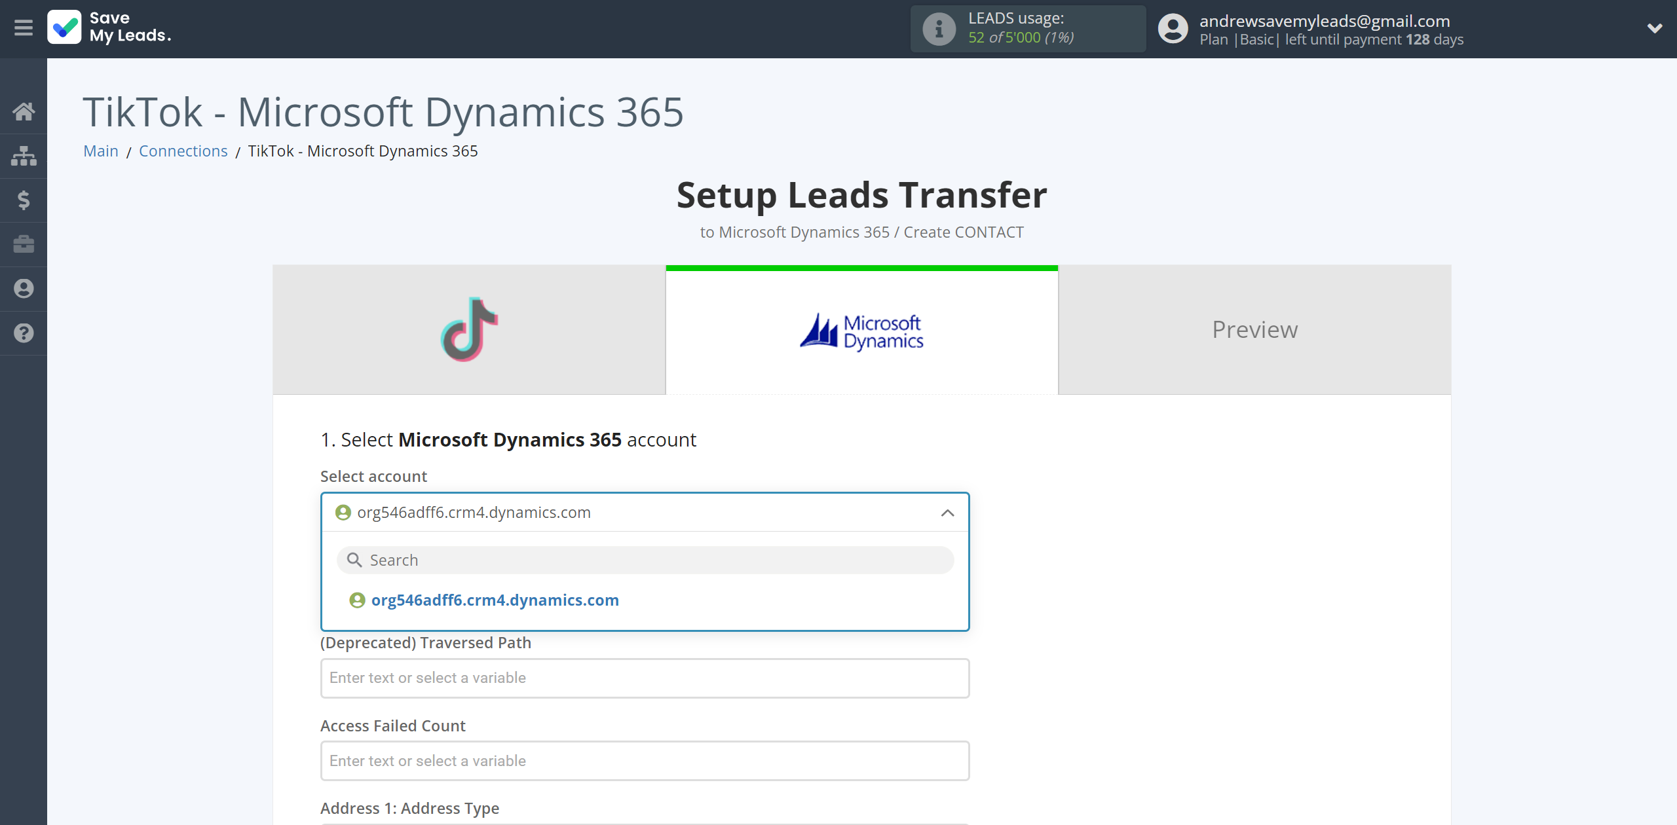The image size is (1677, 825).
Task: Click the Traversed Path input field
Action: 645,678
